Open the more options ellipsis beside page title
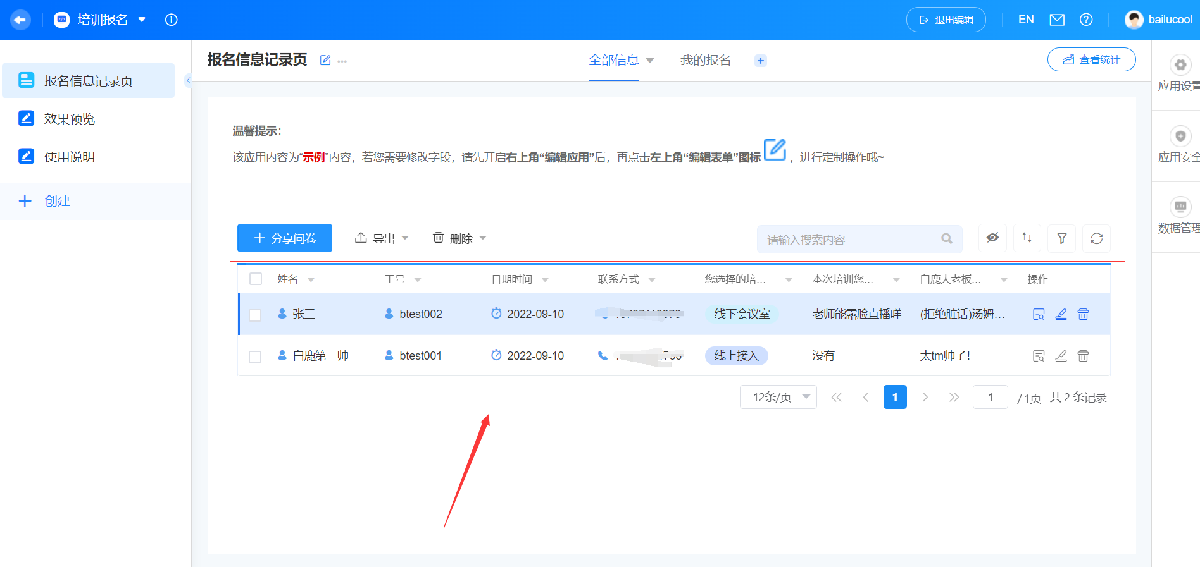The image size is (1200, 567). pyautogui.click(x=342, y=61)
